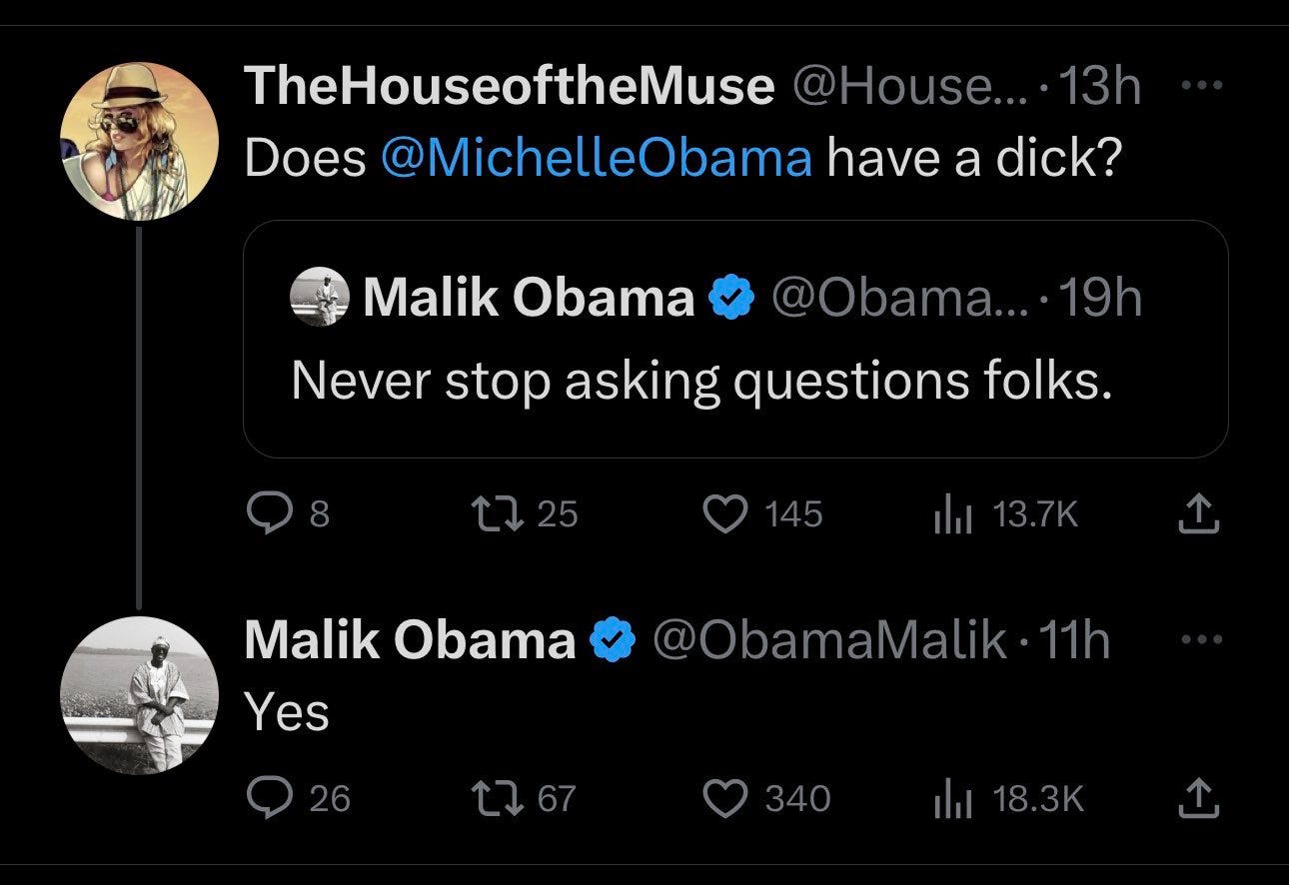Open more options on TheHouseoftheMuse tweet
Image resolution: width=1289 pixels, height=885 pixels.
pyautogui.click(x=1196, y=86)
